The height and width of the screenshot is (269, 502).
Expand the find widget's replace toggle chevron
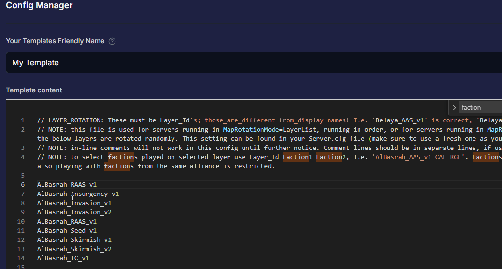[x=454, y=108]
